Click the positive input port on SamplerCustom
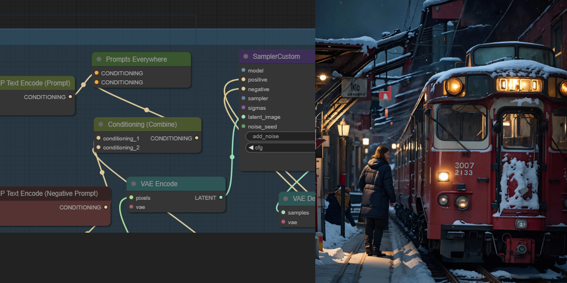 pos(243,79)
